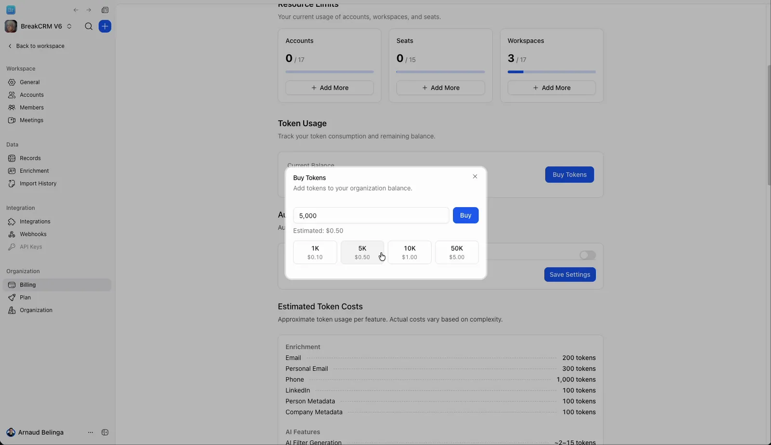This screenshot has width=771, height=445.
Task: Click the token amount input field
Action: click(x=371, y=215)
